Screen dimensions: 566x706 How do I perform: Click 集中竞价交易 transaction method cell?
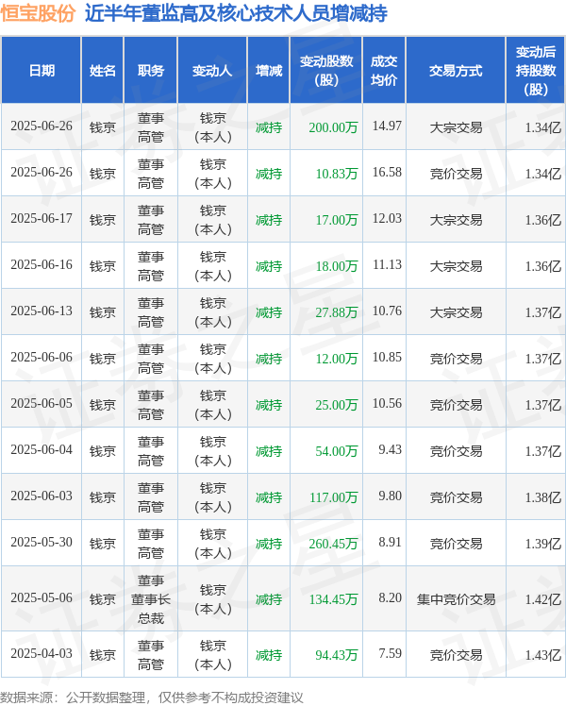coord(456,599)
